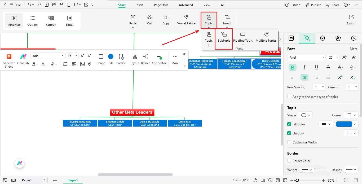This screenshot has height=184, width=362.
Task: Uncheck the Shadow checkbox
Action: pos(289,133)
